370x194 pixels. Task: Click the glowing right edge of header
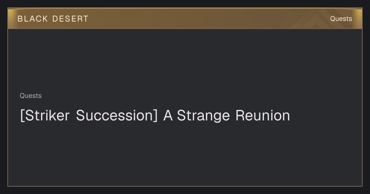[360, 18]
